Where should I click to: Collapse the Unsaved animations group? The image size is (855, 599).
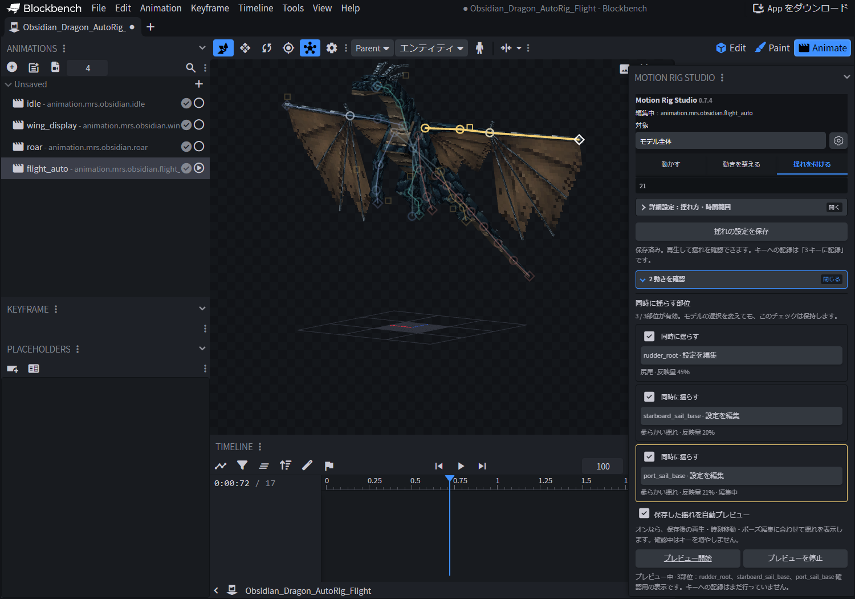click(9, 84)
